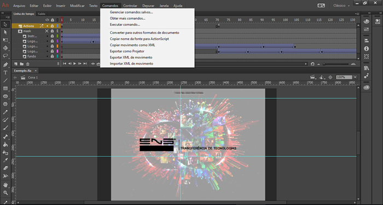Switch to the Saída tab

41,14
